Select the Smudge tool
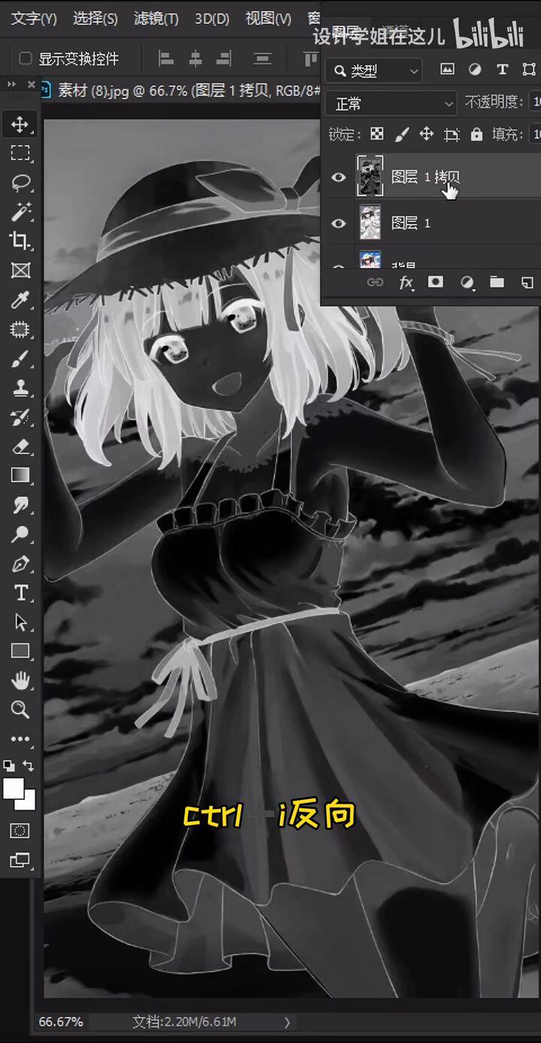This screenshot has width=541, height=1043. (x=20, y=505)
